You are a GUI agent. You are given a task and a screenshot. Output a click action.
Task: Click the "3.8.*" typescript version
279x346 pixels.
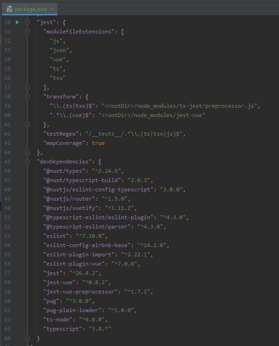[x=100, y=329]
